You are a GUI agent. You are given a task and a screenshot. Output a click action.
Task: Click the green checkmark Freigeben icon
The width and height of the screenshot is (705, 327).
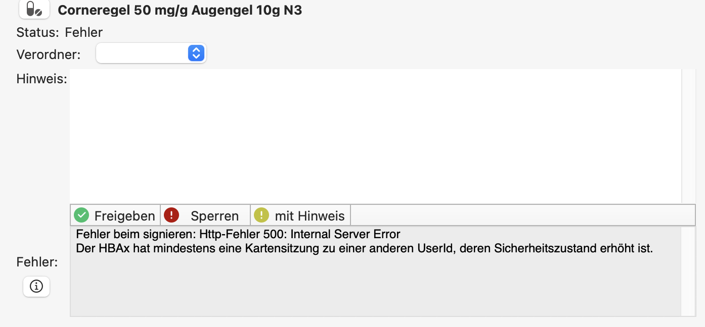(x=81, y=215)
